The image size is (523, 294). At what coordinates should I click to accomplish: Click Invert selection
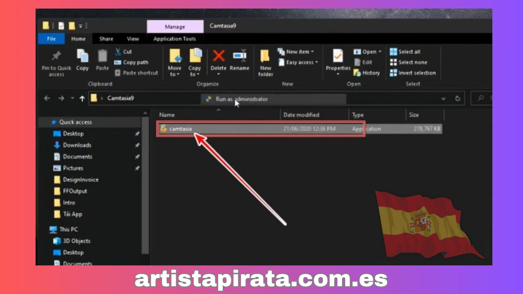coord(413,73)
